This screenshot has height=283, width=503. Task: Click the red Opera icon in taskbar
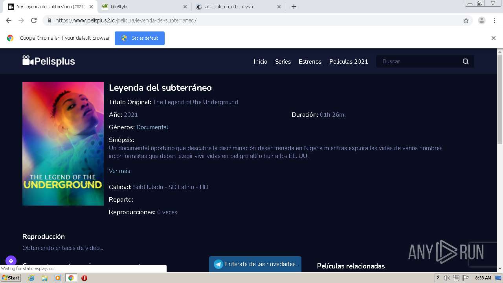(x=84, y=278)
